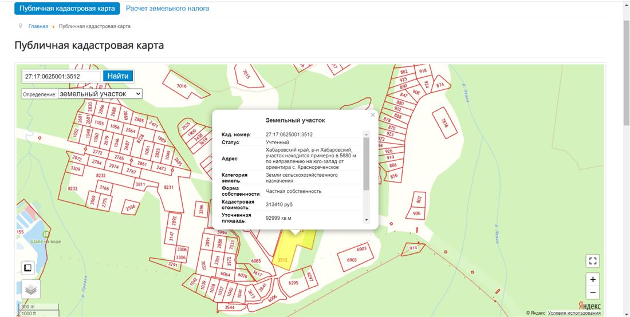
Task: Zoom out with the minus button
Action: 593,292
